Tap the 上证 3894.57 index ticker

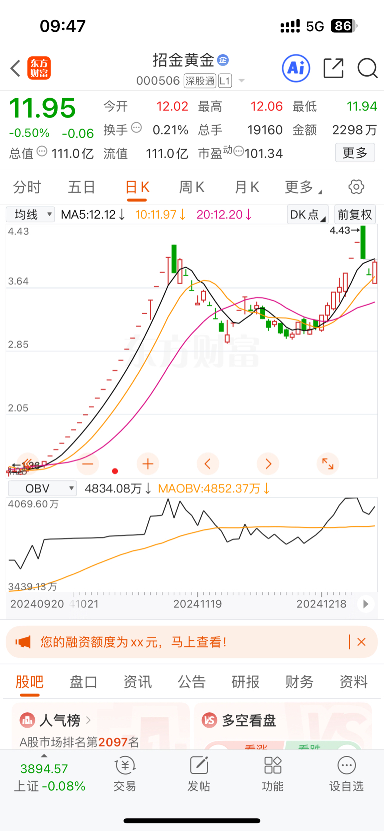(x=49, y=777)
